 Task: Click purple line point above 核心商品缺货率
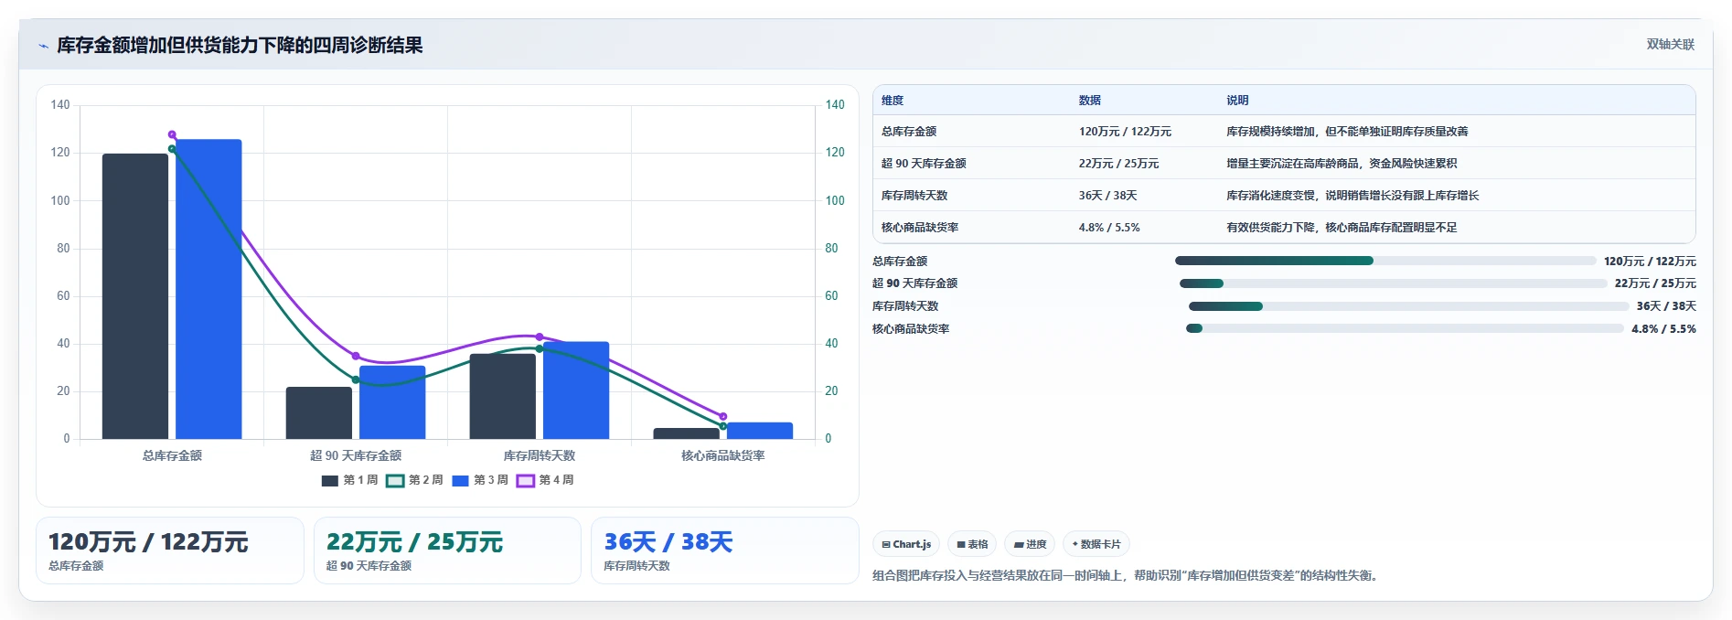[x=723, y=417]
